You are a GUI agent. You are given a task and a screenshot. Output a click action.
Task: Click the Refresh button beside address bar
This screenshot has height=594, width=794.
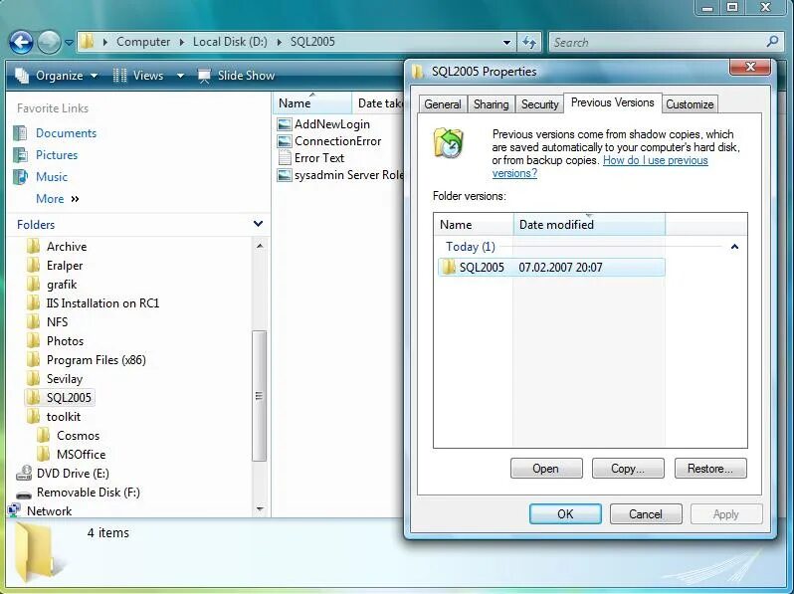click(529, 43)
